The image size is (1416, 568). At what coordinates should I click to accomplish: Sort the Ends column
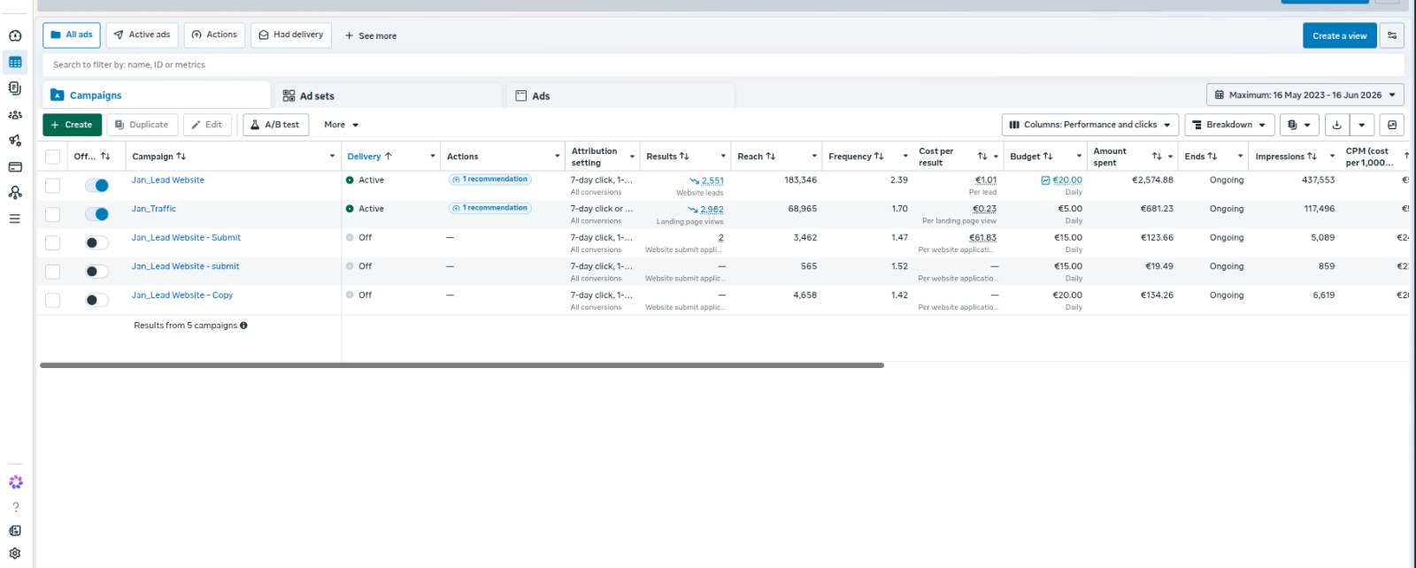tap(1212, 157)
